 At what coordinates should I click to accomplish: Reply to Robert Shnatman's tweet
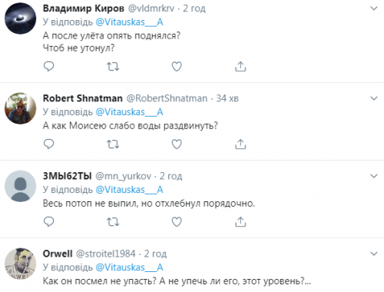coord(48,144)
